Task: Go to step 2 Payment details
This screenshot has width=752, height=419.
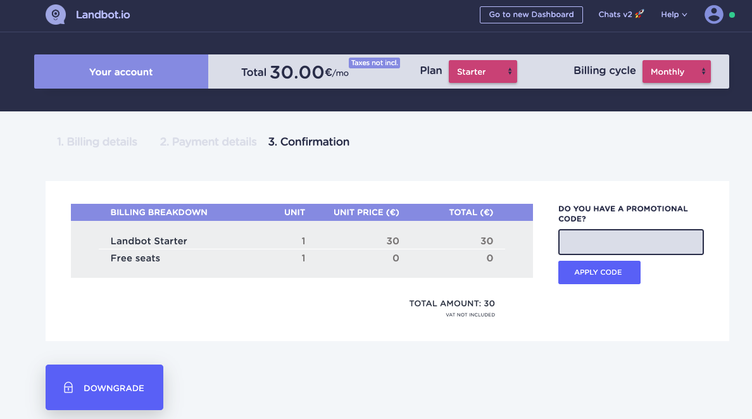Action: (x=208, y=142)
